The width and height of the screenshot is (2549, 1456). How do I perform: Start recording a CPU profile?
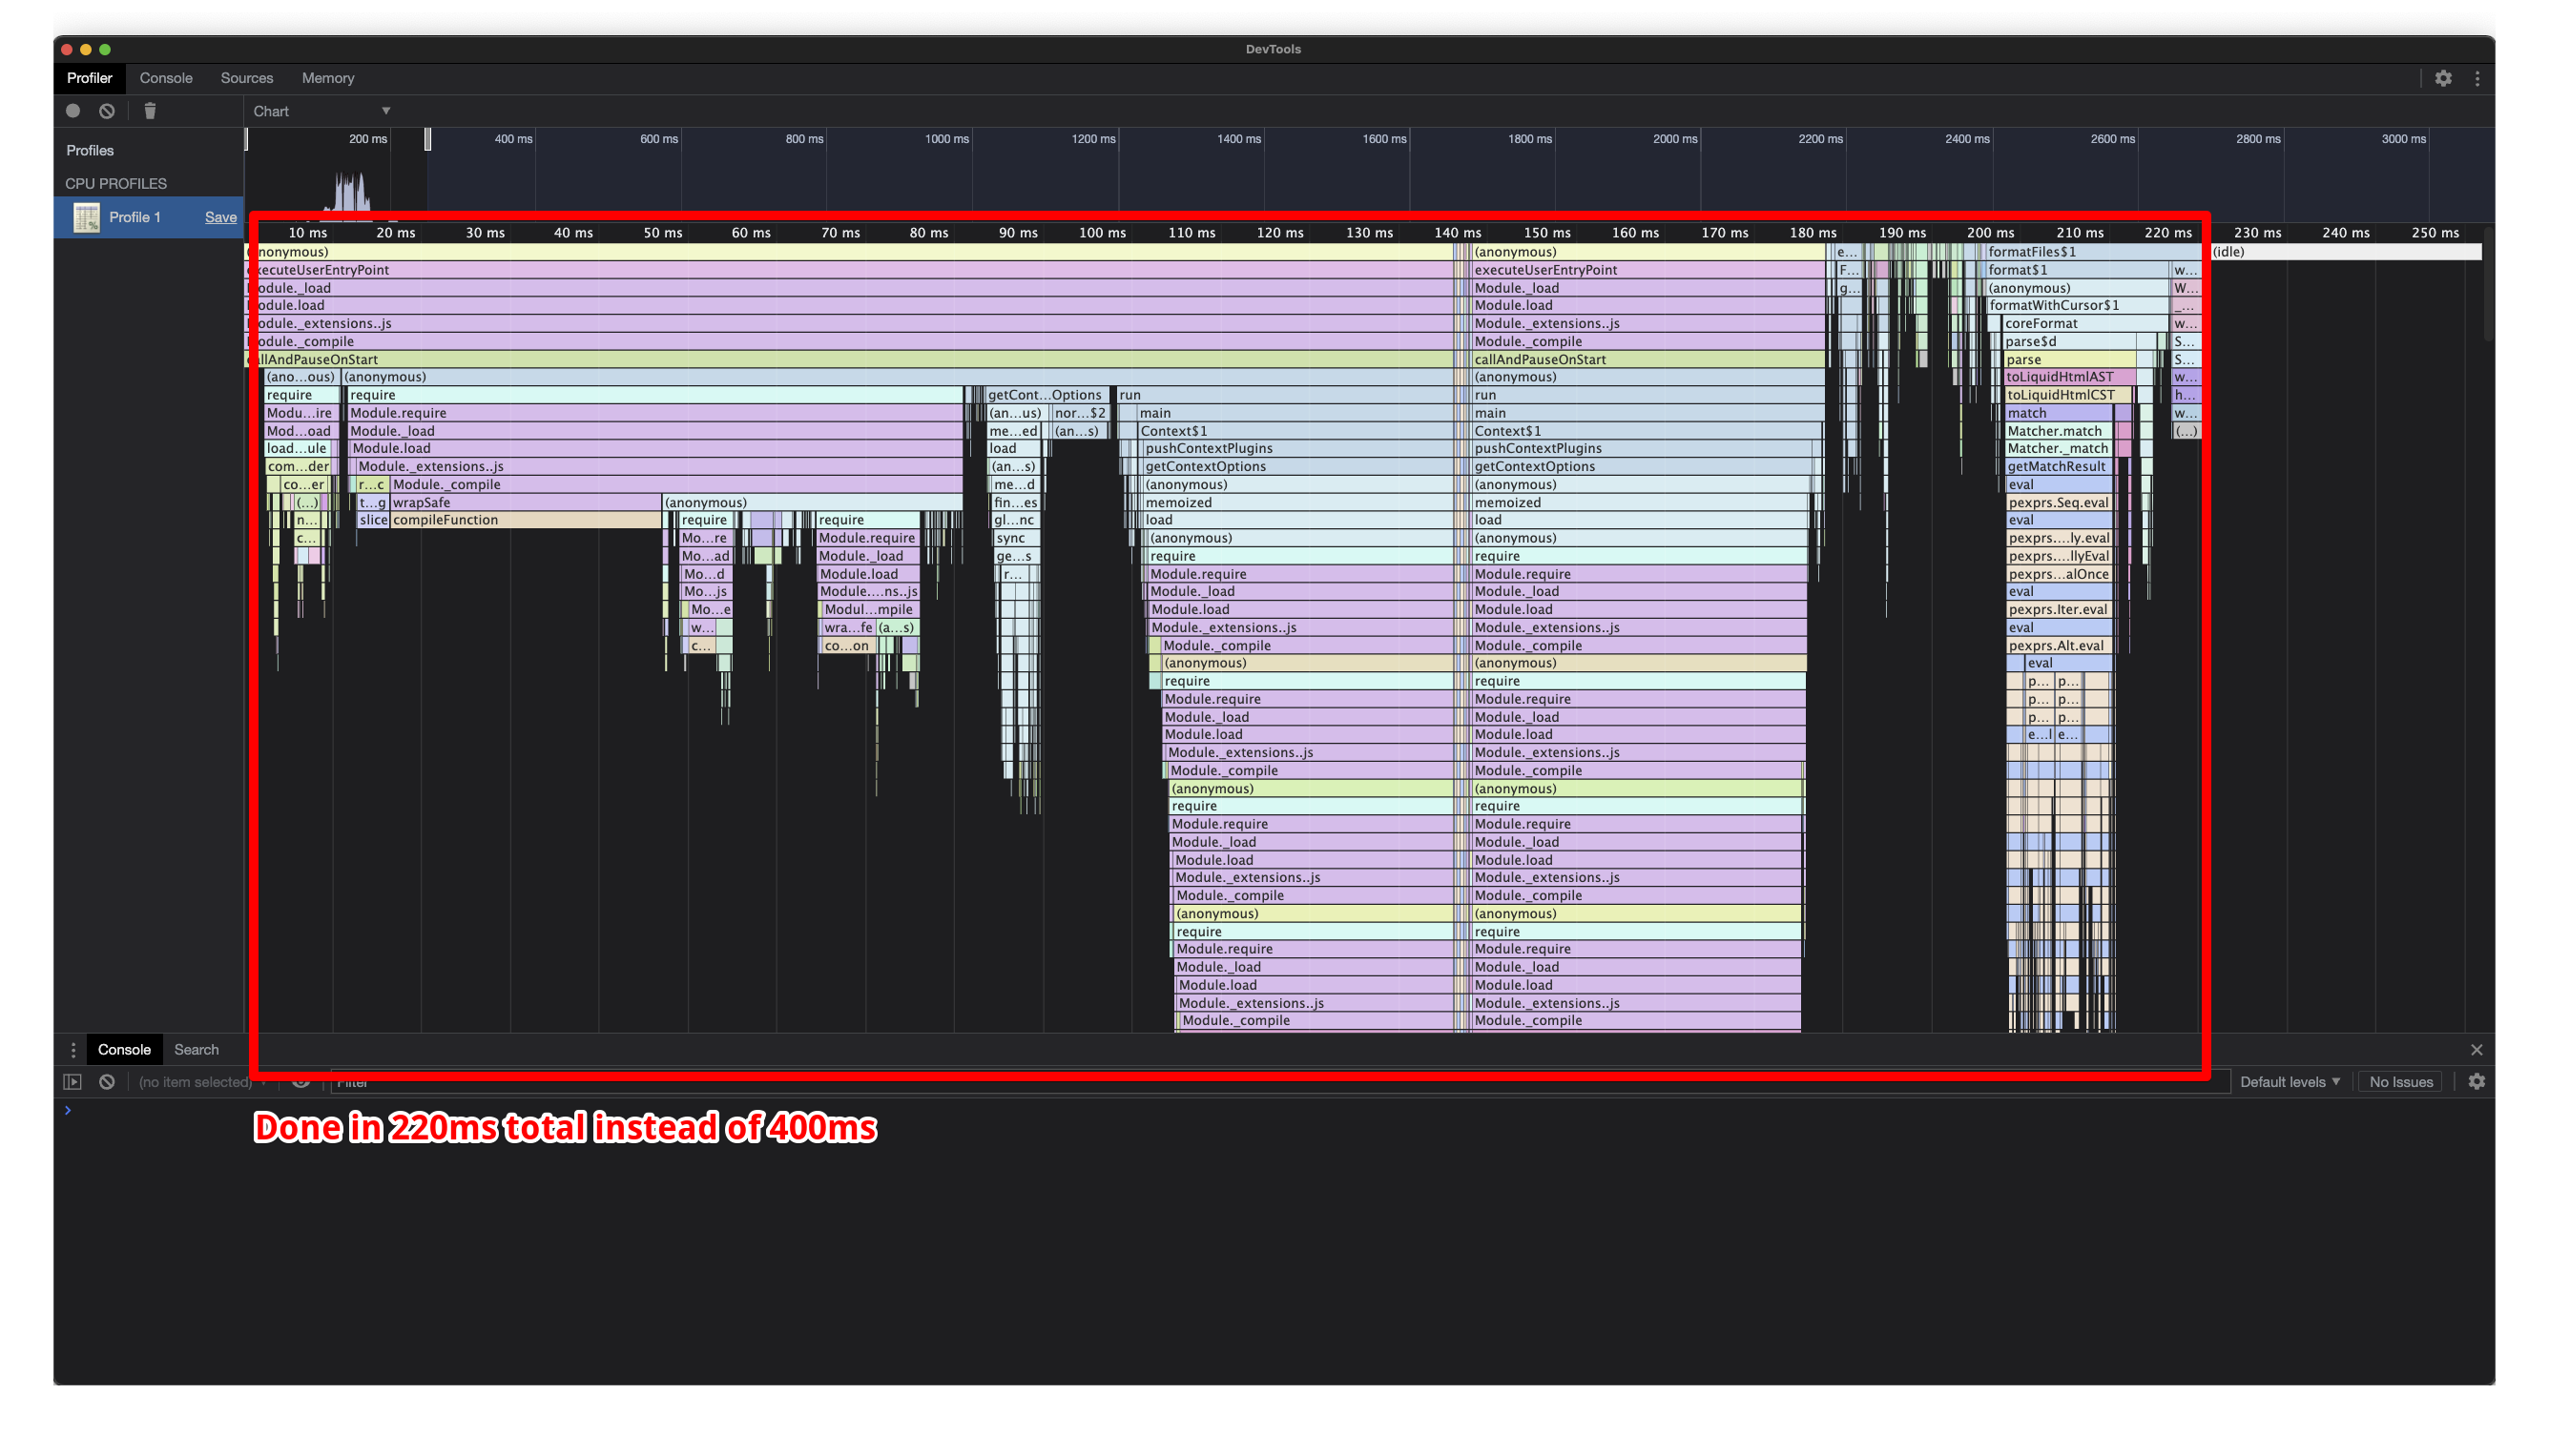pyautogui.click(x=73, y=111)
